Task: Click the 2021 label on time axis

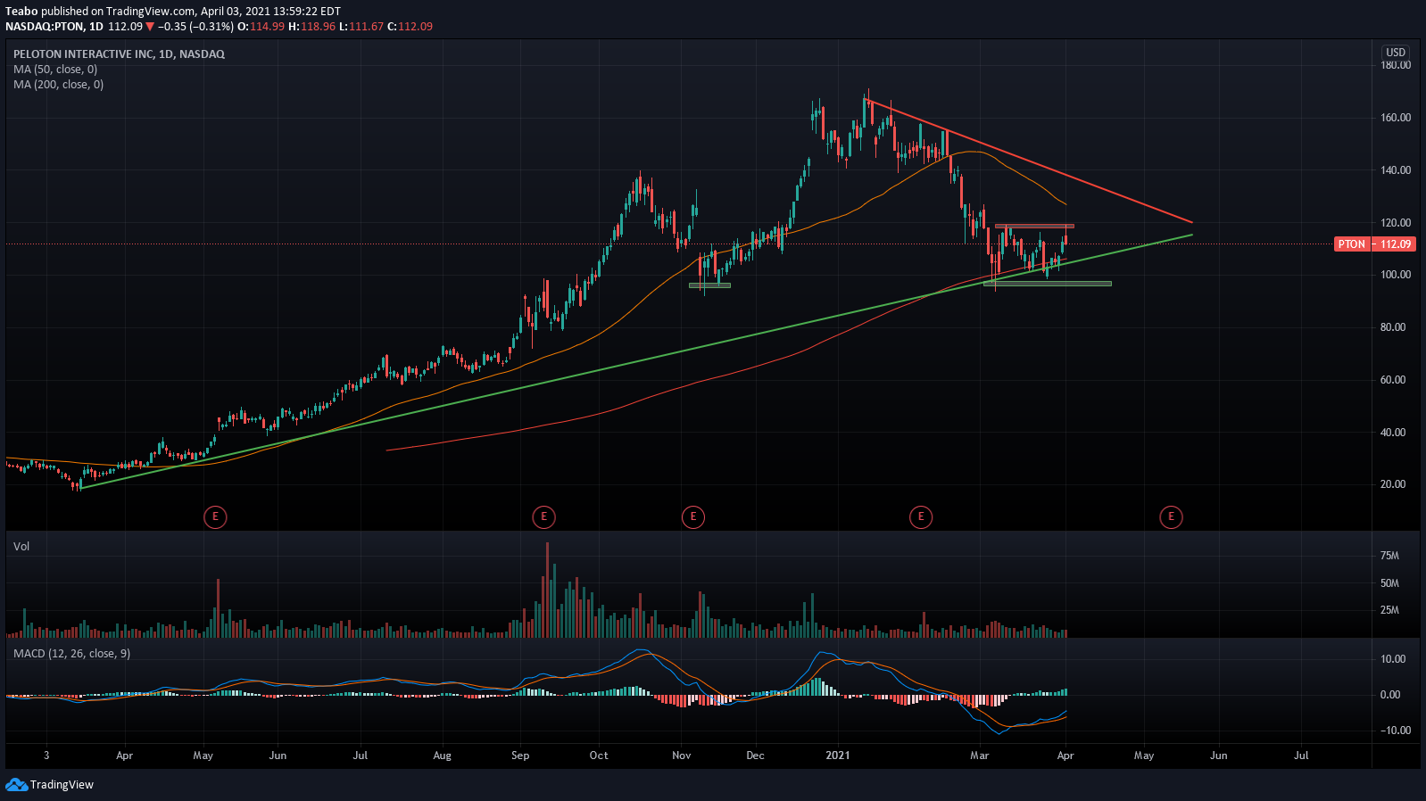Action: tap(838, 756)
